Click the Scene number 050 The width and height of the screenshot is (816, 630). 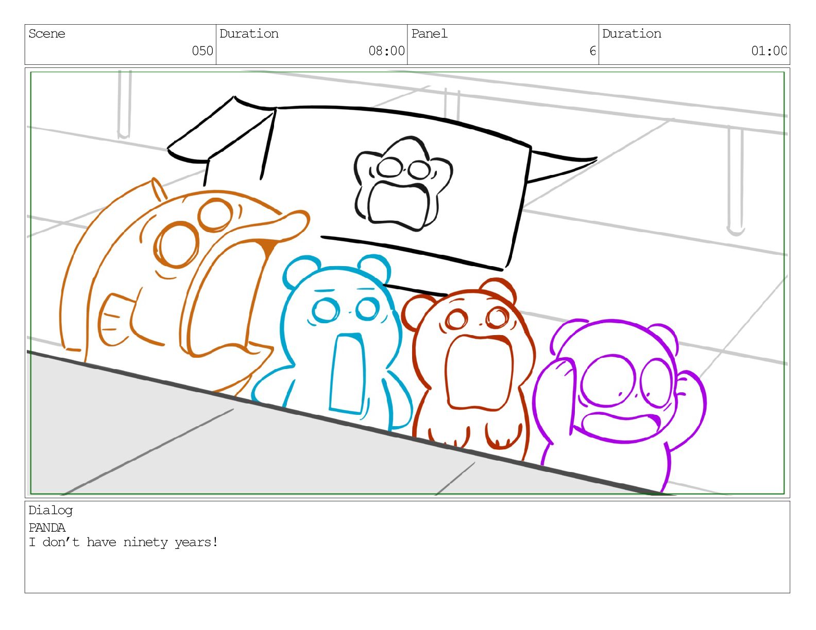point(202,50)
